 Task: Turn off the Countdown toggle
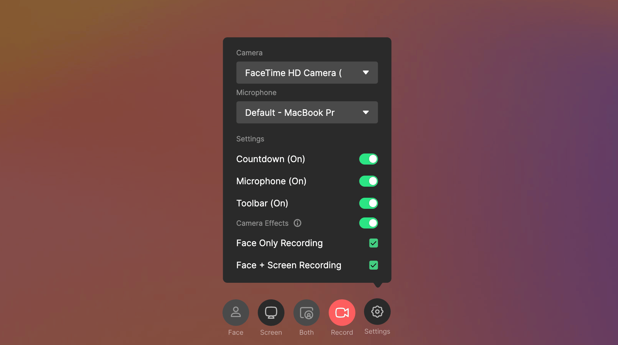pos(369,159)
